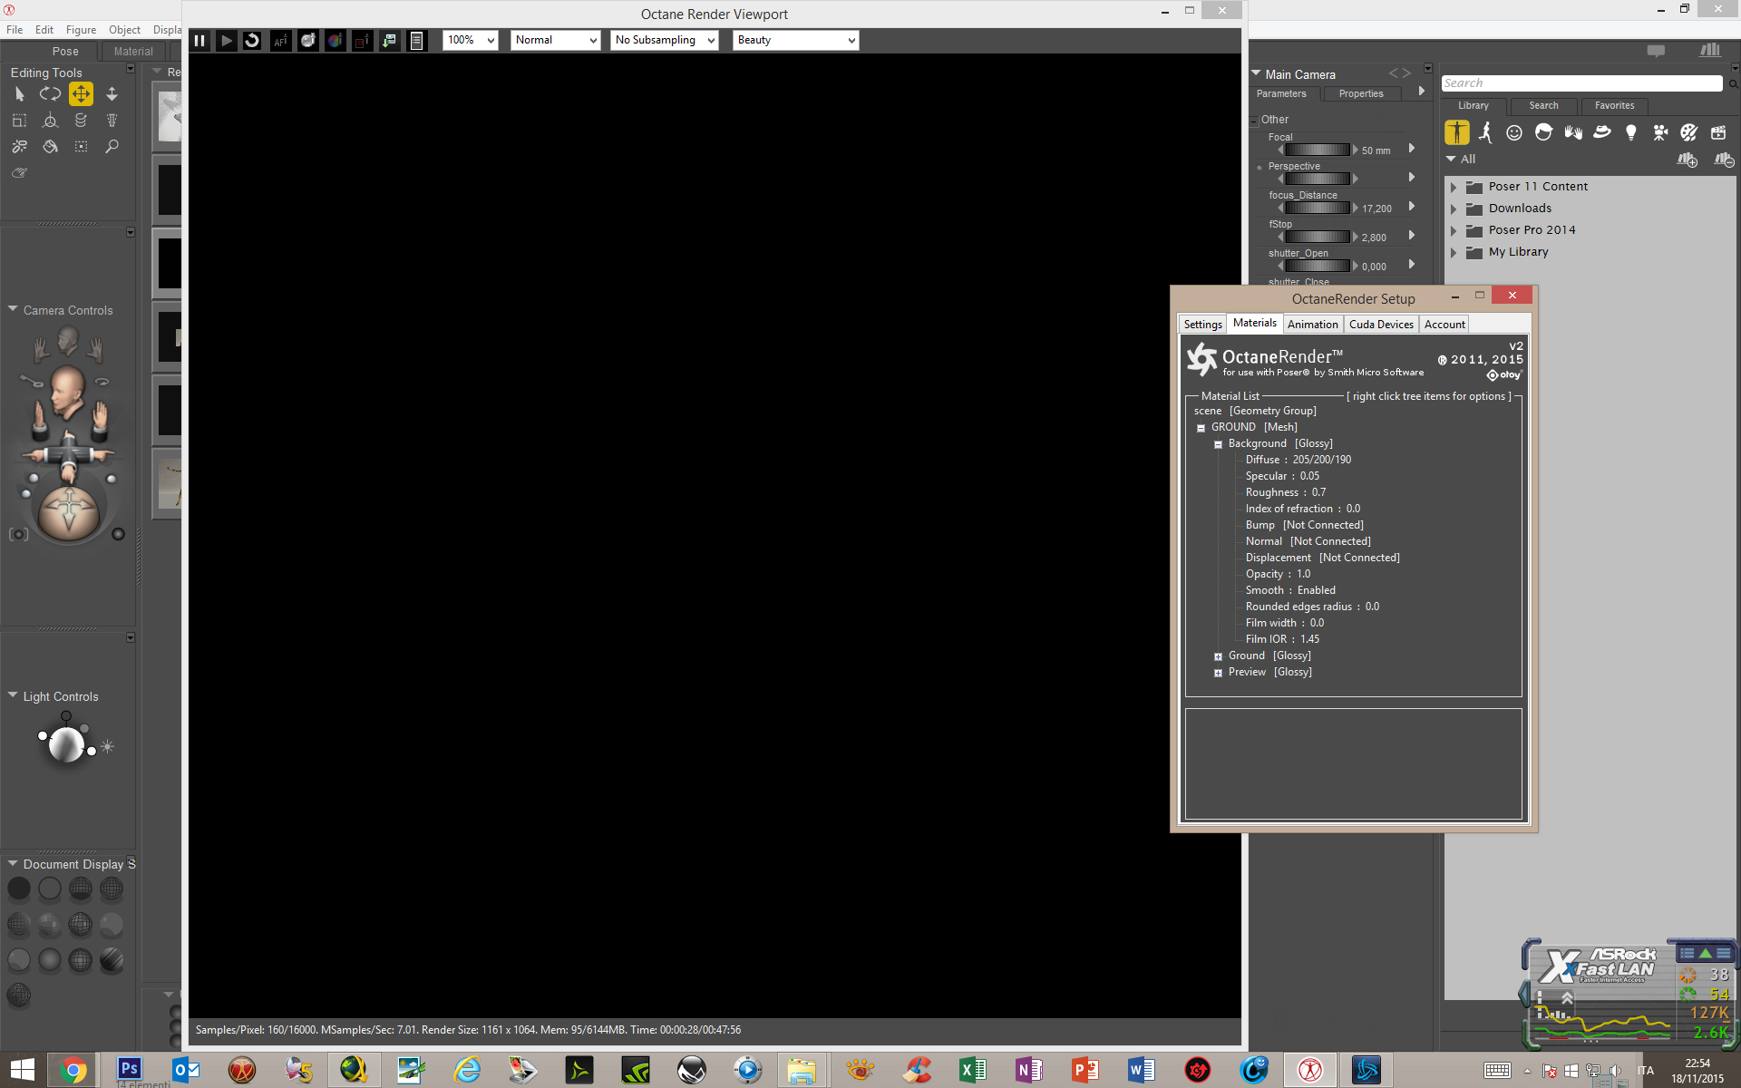The height and width of the screenshot is (1088, 1741).
Task: Switch to the Favorites library tab
Action: 1614,106
